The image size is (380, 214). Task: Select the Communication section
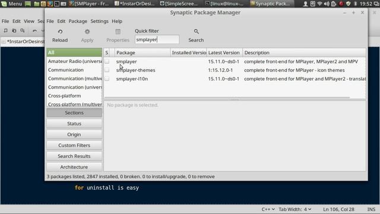pos(74,70)
